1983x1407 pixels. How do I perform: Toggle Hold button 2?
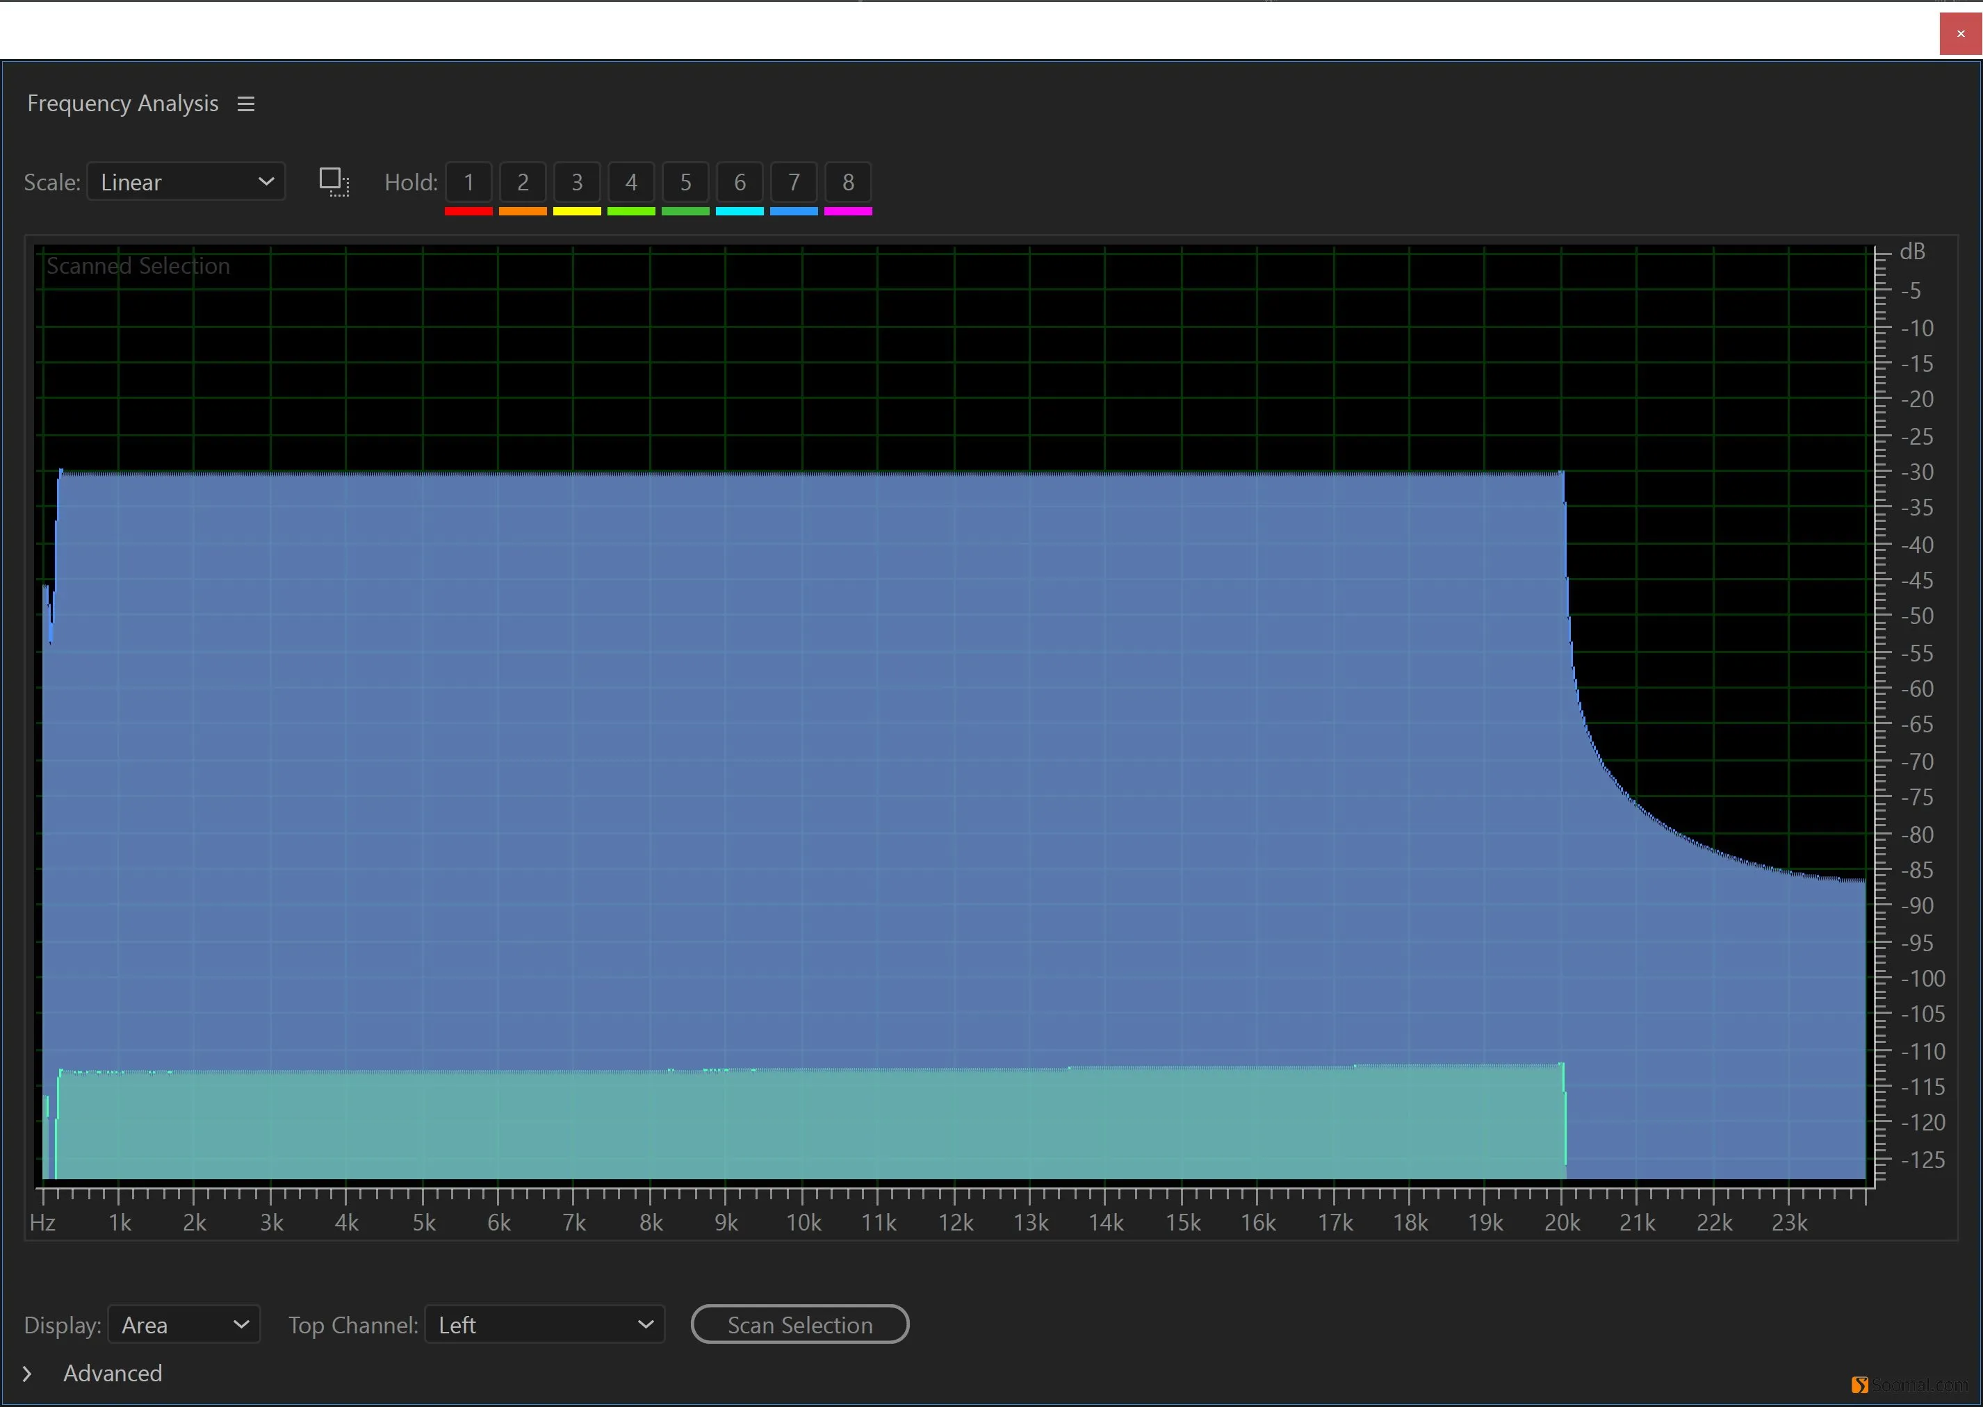[x=523, y=182]
